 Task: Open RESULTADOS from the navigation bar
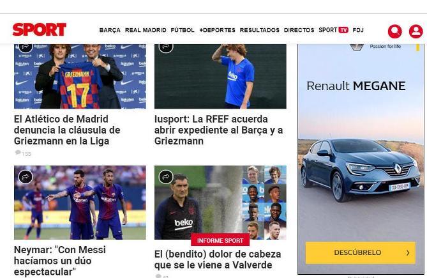[260, 30]
